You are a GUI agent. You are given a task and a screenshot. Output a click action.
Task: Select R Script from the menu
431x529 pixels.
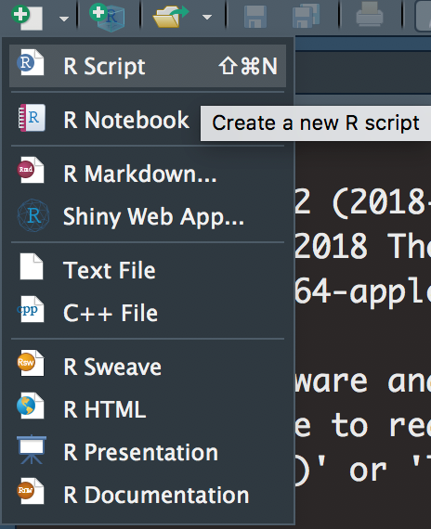(x=148, y=66)
